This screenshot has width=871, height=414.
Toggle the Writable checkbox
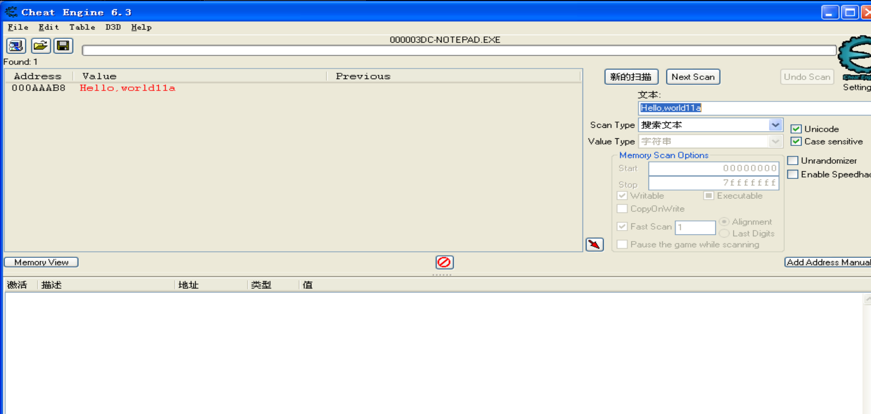(x=622, y=196)
